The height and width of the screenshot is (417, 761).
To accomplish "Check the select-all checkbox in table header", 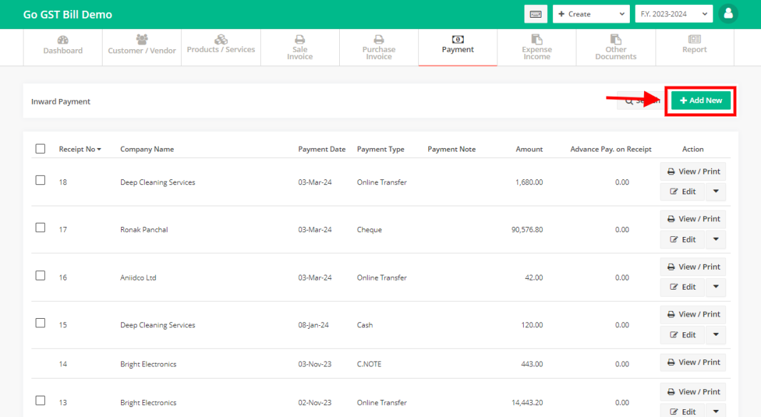I will point(40,148).
